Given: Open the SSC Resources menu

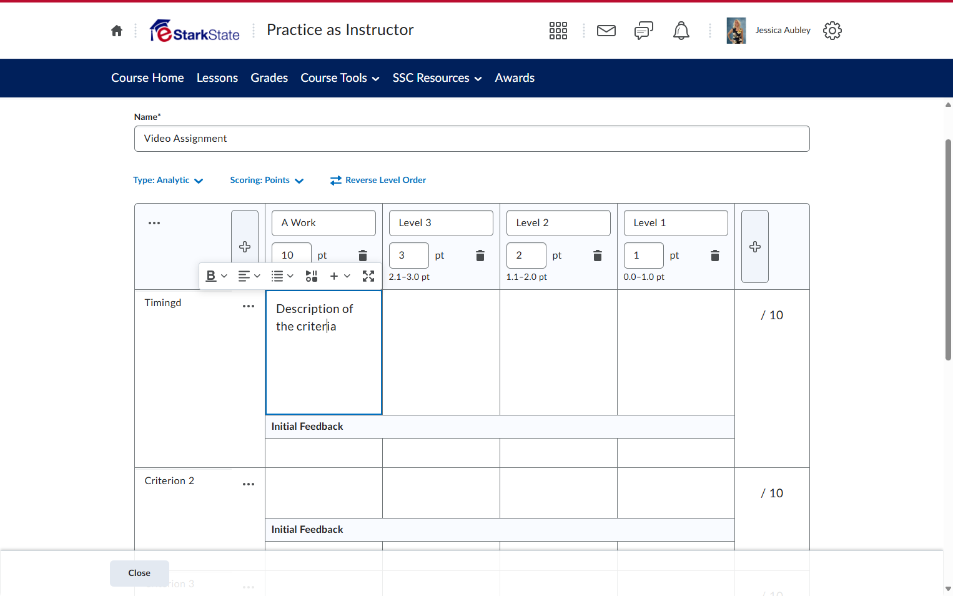Looking at the screenshot, I should [x=437, y=78].
